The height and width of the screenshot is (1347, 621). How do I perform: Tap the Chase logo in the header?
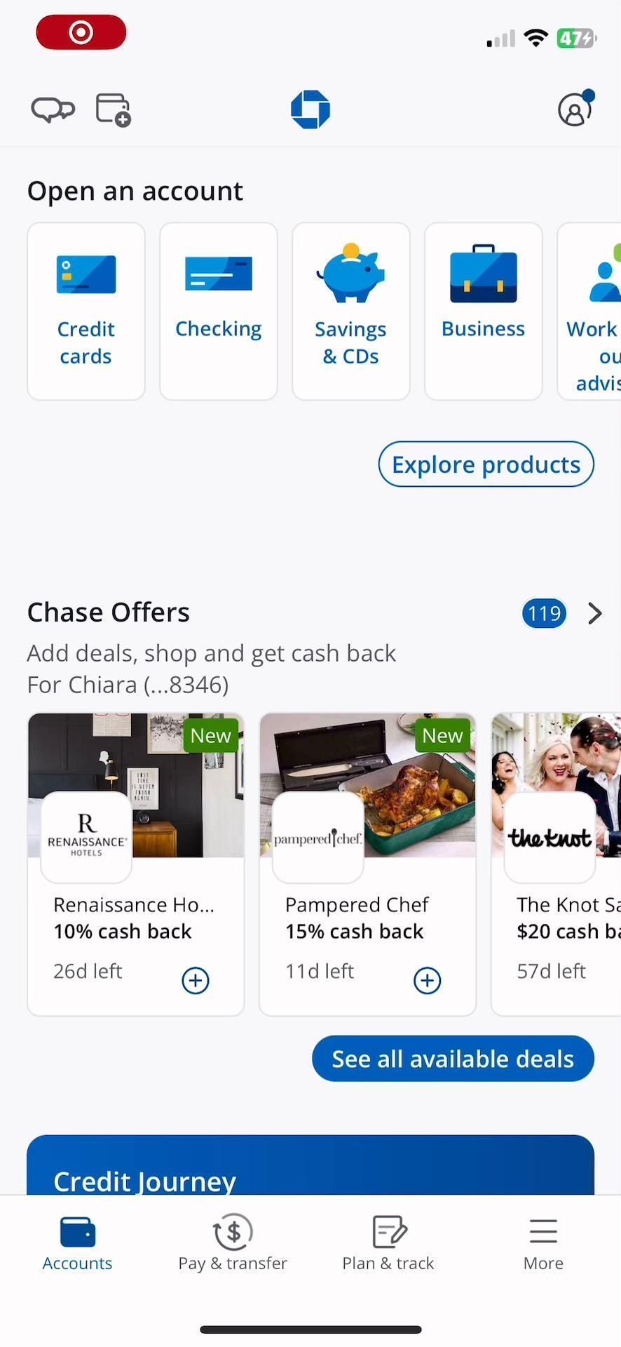coord(310,109)
